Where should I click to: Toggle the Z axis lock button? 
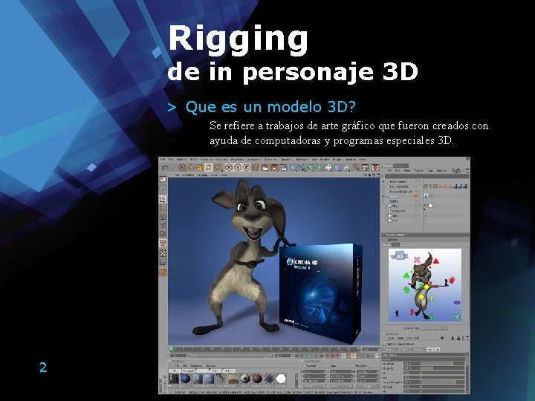(x=246, y=167)
